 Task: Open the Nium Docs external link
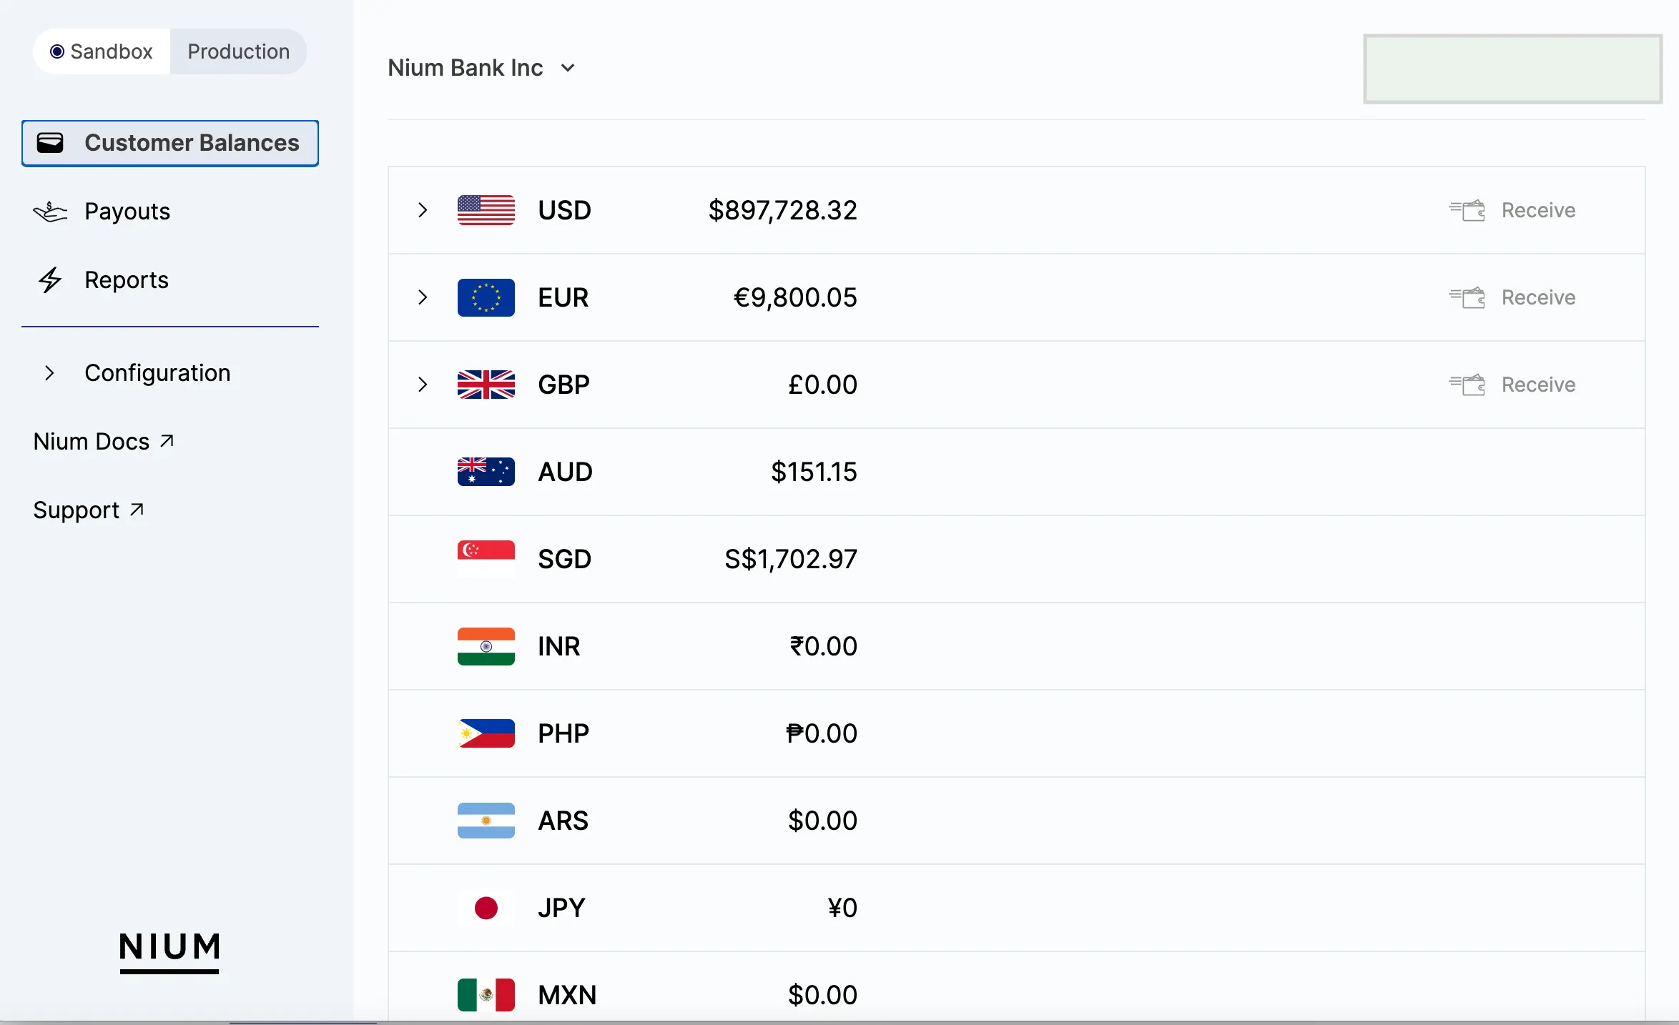(x=104, y=442)
